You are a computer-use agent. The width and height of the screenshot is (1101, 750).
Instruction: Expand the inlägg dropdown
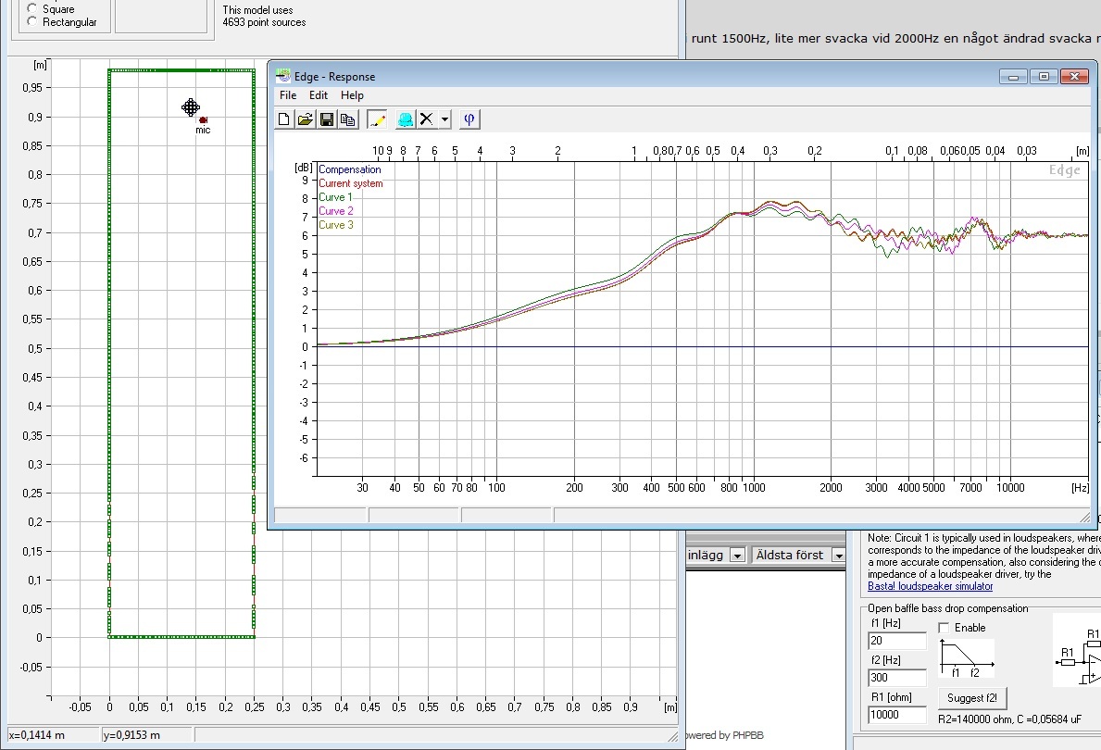coord(737,556)
